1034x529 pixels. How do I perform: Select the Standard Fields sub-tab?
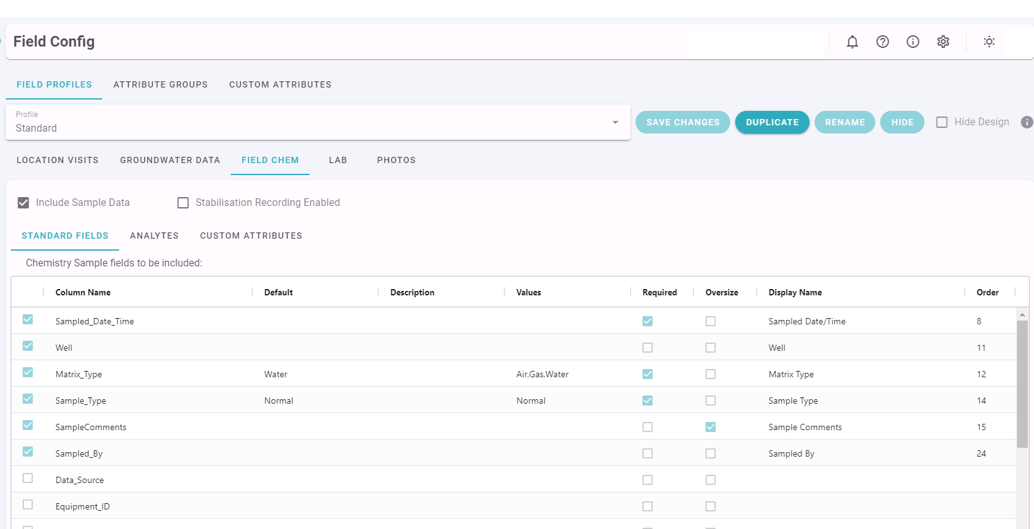click(x=65, y=236)
